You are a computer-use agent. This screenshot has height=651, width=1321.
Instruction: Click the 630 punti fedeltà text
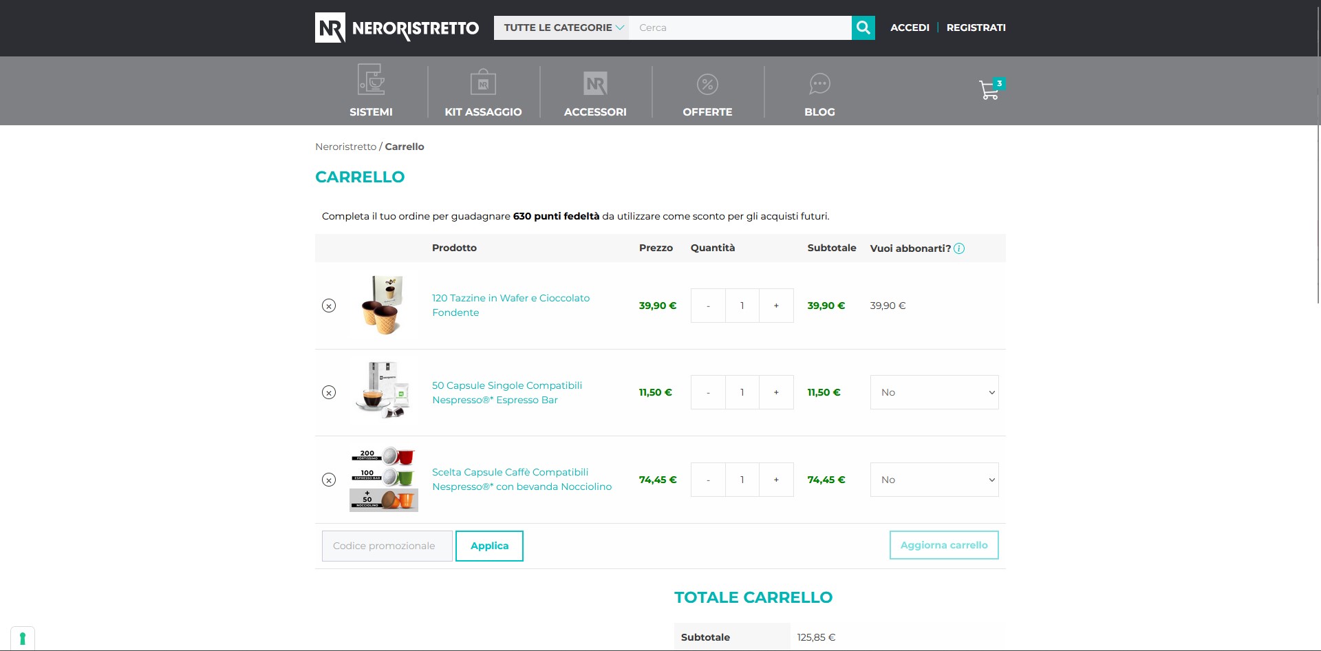[x=556, y=216]
